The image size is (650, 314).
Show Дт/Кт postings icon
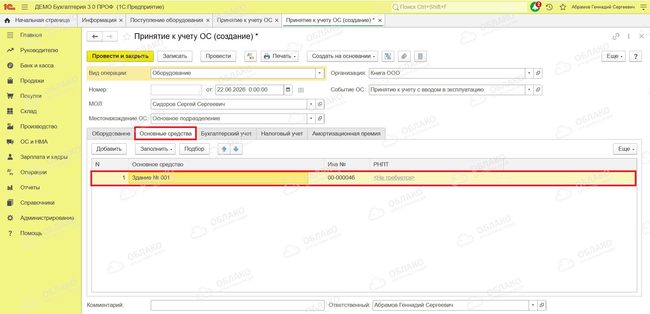coord(251,56)
